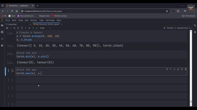
Task: Open browser tab search dropdown
Action: pyautogui.click(x=2, y=5)
